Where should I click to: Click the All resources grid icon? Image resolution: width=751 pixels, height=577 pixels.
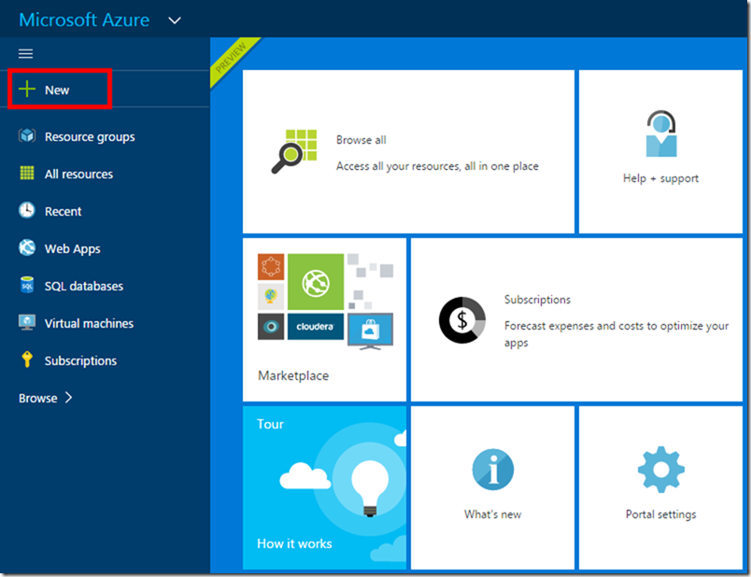tap(27, 173)
